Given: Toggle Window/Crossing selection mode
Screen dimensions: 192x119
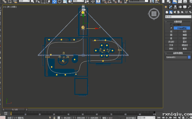Looking at the screenshot, I should click(x=48, y=1).
